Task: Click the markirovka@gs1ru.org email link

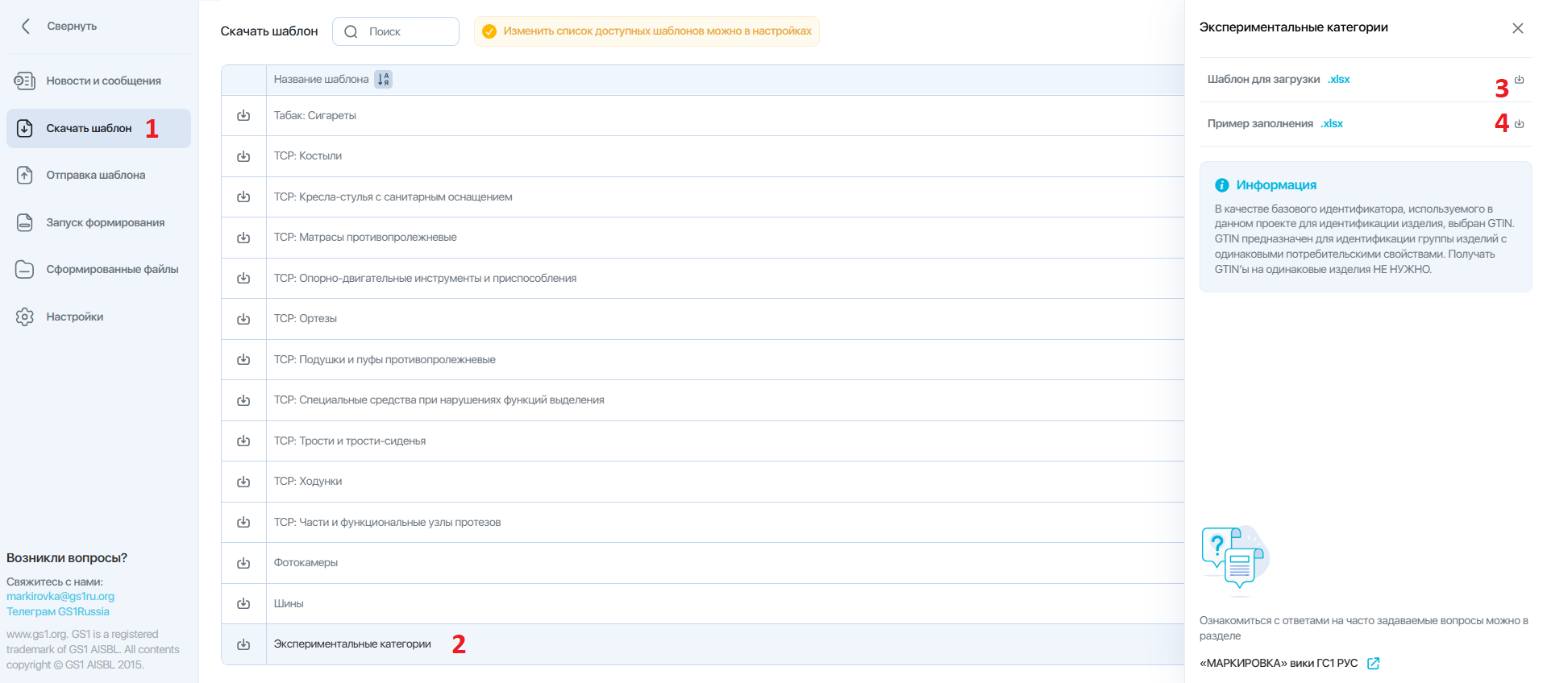Action: 60,597
